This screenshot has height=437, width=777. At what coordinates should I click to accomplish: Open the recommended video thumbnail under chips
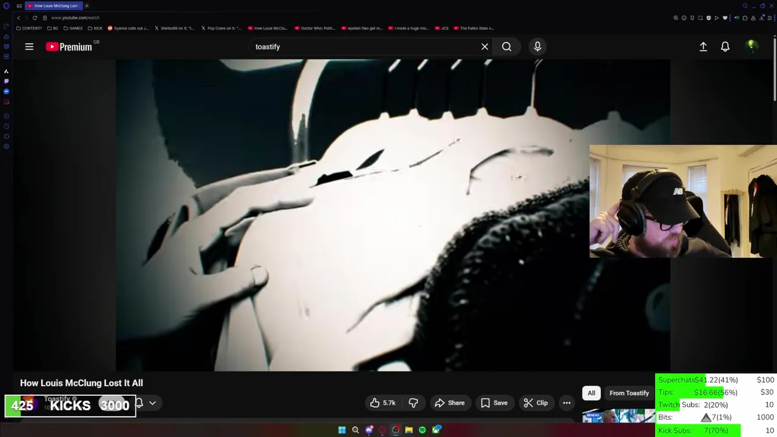coord(618,416)
